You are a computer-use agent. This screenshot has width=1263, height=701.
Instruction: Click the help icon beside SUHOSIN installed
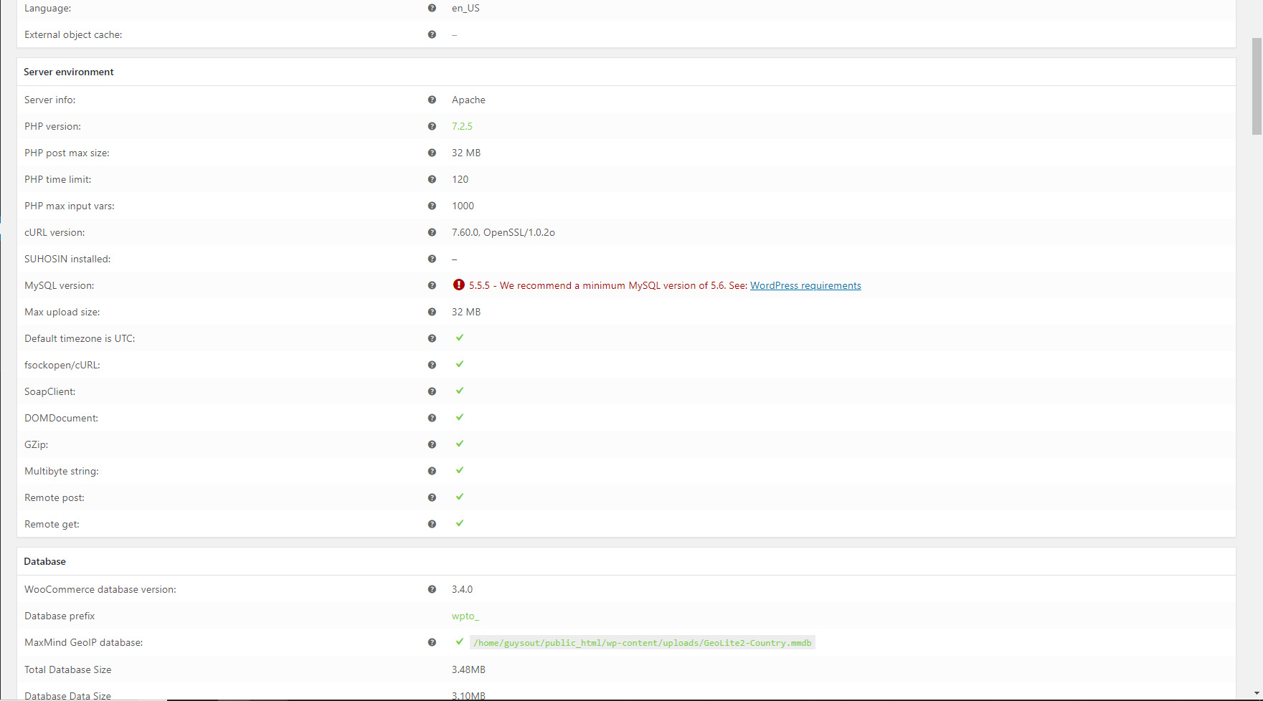point(432,259)
